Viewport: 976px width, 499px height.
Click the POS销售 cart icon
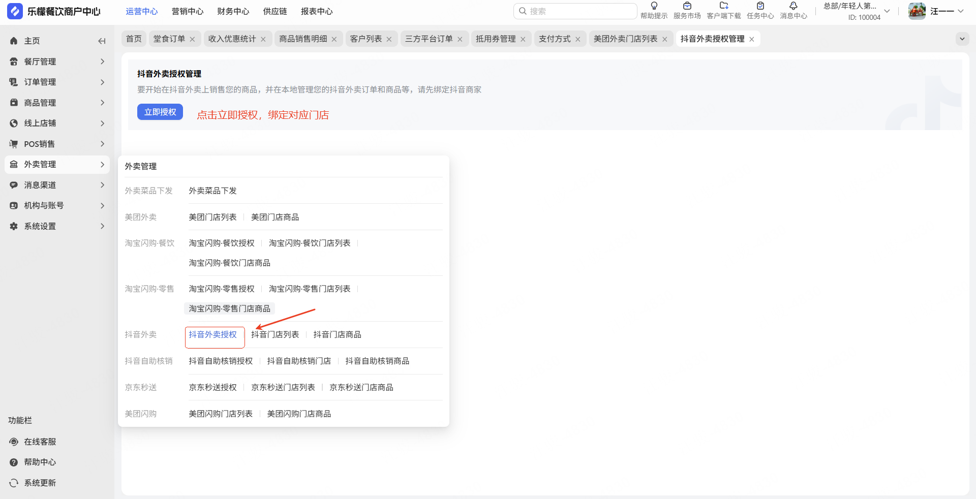tap(14, 144)
